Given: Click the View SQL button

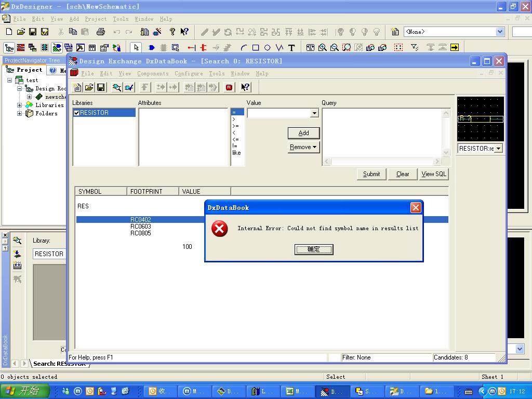Looking at the screenshot, I should pos(434,174).
